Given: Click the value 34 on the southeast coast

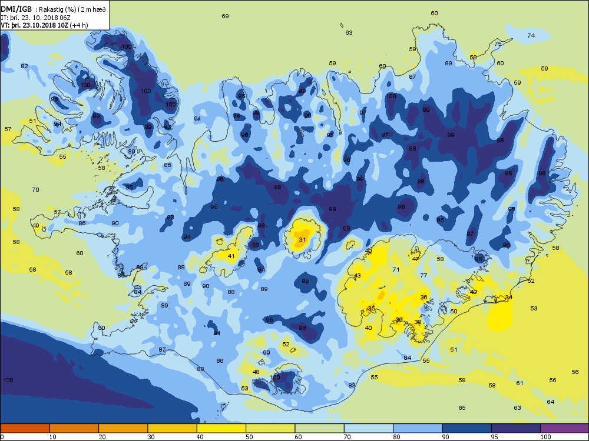Looking at the screenshot, I should pyautogui.click(x=509, y=298).
